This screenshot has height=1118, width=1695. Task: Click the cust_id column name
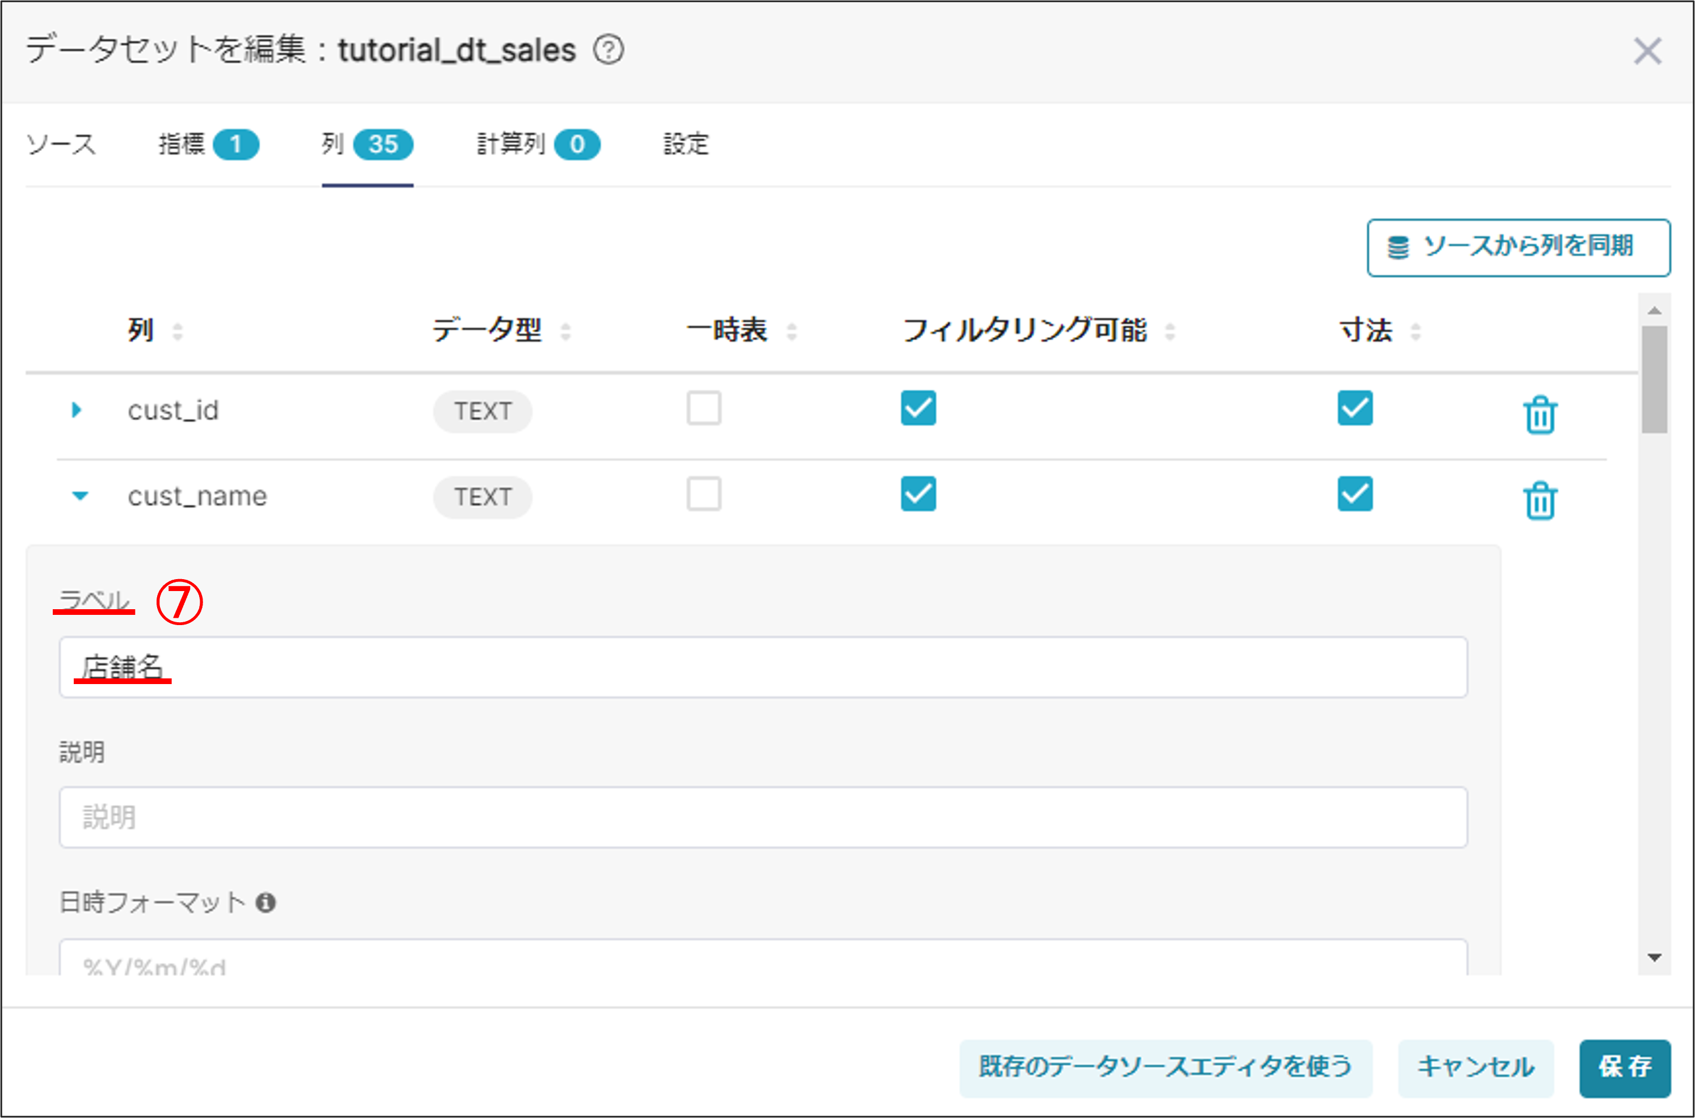pyautogui.click(x=173, y=411)
